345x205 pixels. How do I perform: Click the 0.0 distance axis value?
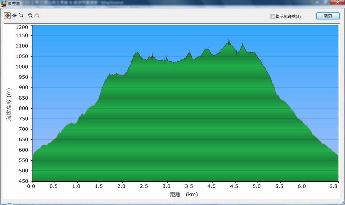pyautogui.click(x=31, y=186)
